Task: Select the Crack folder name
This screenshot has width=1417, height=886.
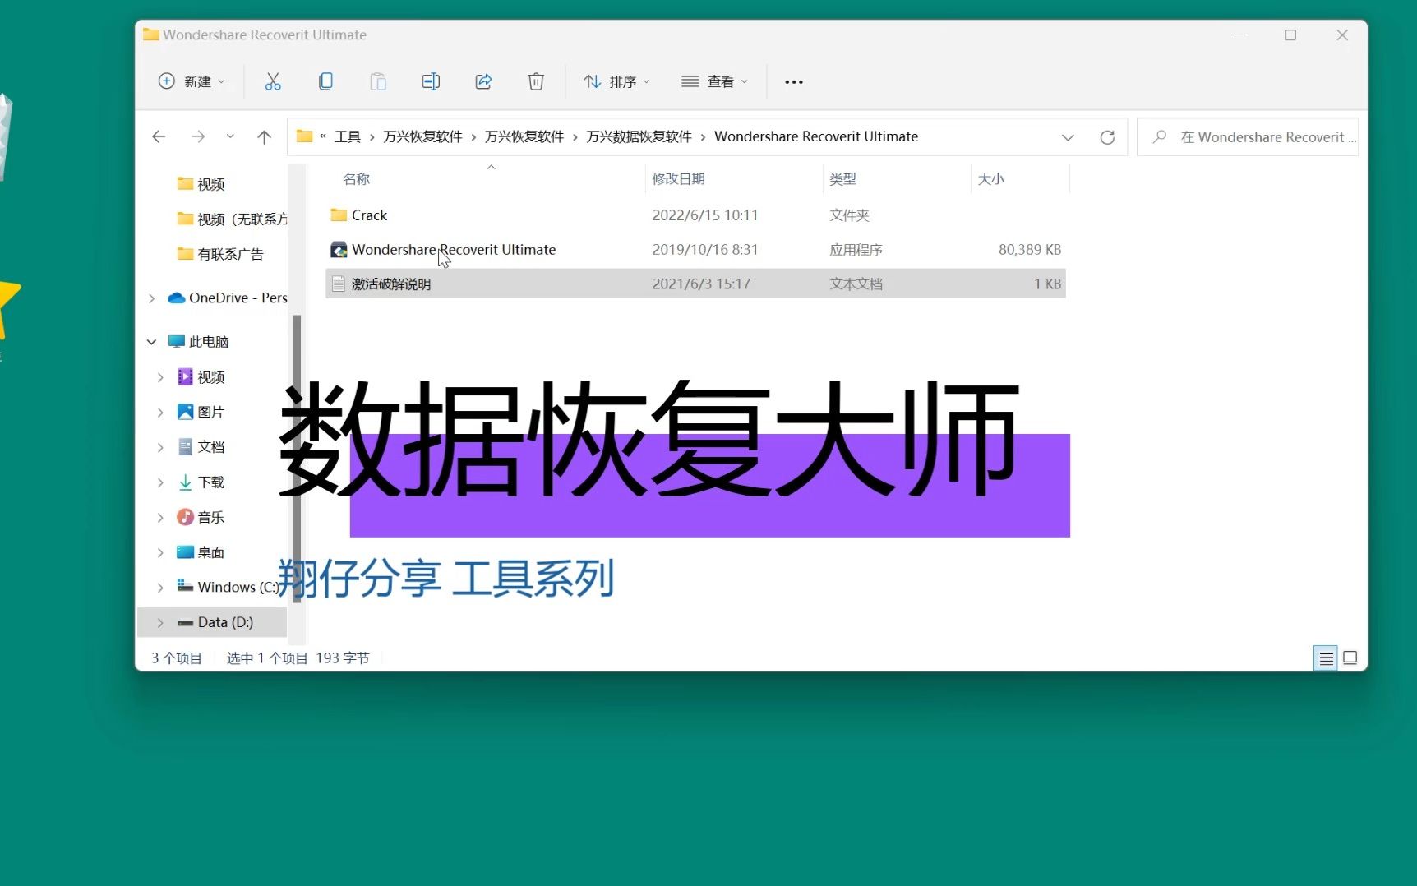Action: click(x=369, y=215)
